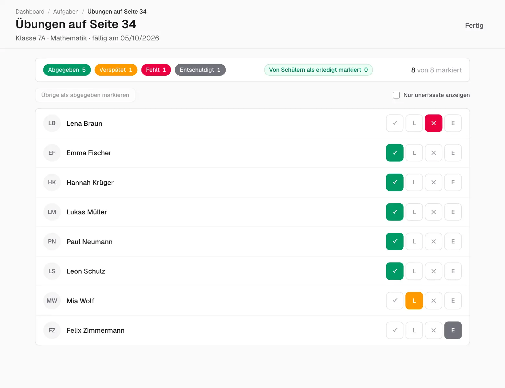Mark Felix Zimmermann missing with X icon

point(433,330)
